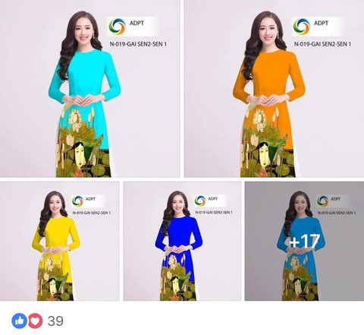Open the turquoise ao dai photo

89,88
